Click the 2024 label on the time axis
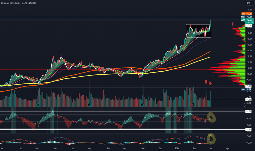 click(x=177, y=149)
